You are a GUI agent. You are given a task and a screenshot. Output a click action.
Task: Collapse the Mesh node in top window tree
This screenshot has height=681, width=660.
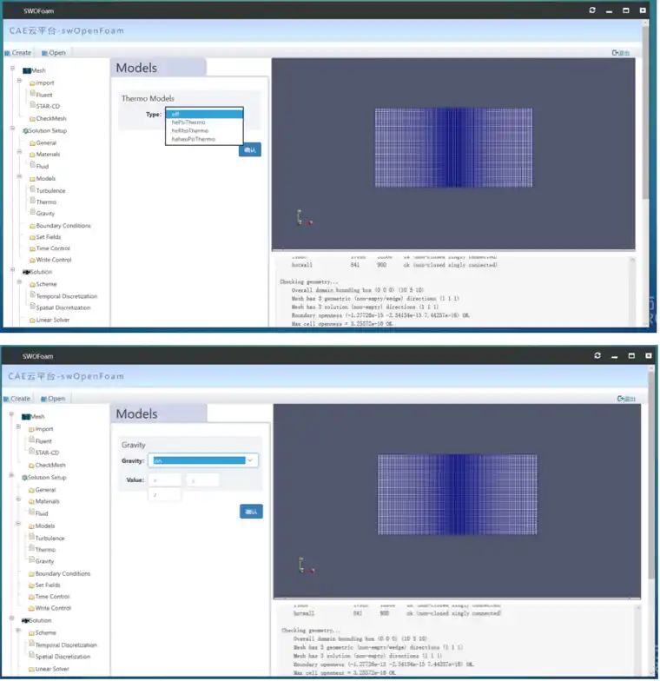tap(12, 68)
